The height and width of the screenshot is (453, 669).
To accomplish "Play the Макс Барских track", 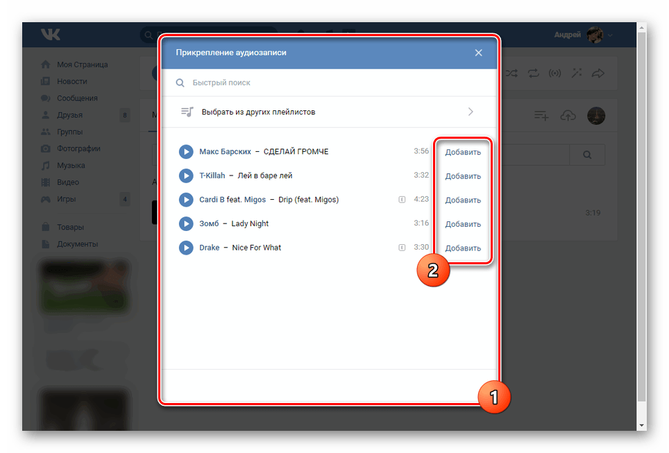I will click(x=185, y=152).
